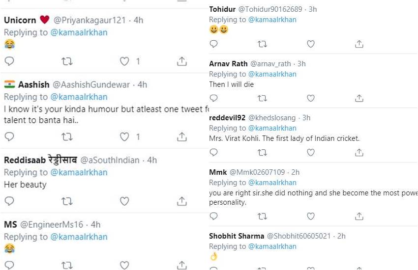This screenshot has height=270, width=418.
Task: Open reddevil92 profile name
Action: pyautogui.click(x=228, y=118)
